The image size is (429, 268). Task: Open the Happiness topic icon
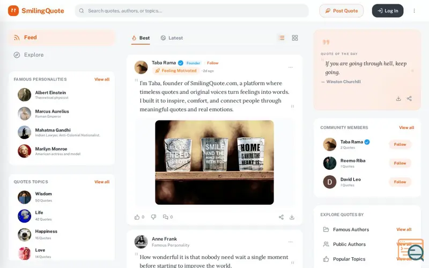(24, 235)
